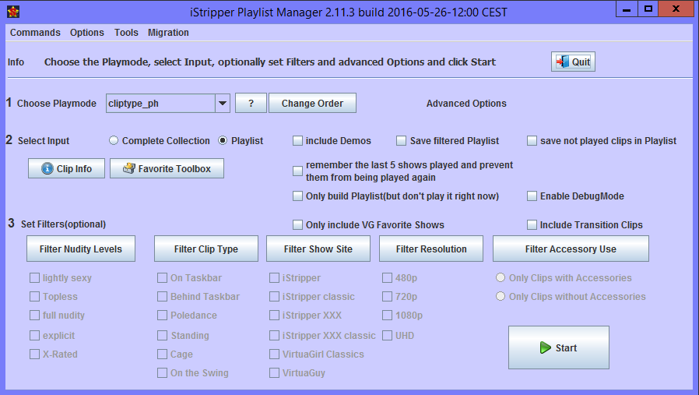This screenshot has height=395, width=699.
Task: Open the Commands menu
Action: pyautogui.click(x=35, y=33)
